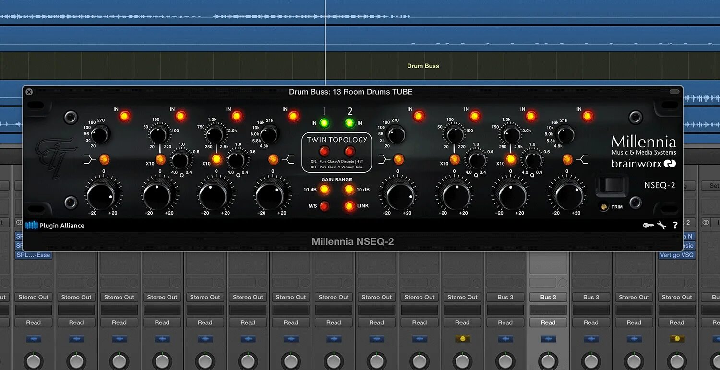This screenshot has width=720, height=370.
Task: Enable X10 on channel 2 low-mid band
Action: pyautogui.click(x=455, y=159)
